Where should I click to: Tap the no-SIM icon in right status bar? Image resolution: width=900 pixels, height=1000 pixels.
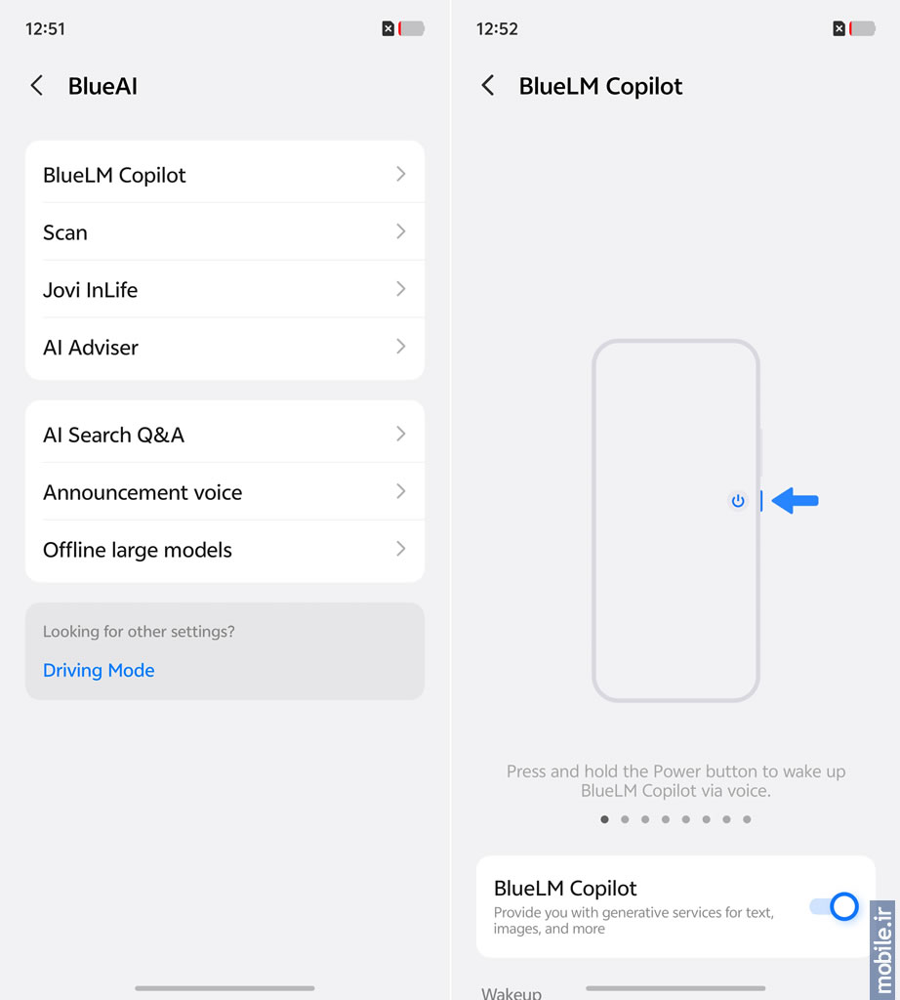click(839, 29)
